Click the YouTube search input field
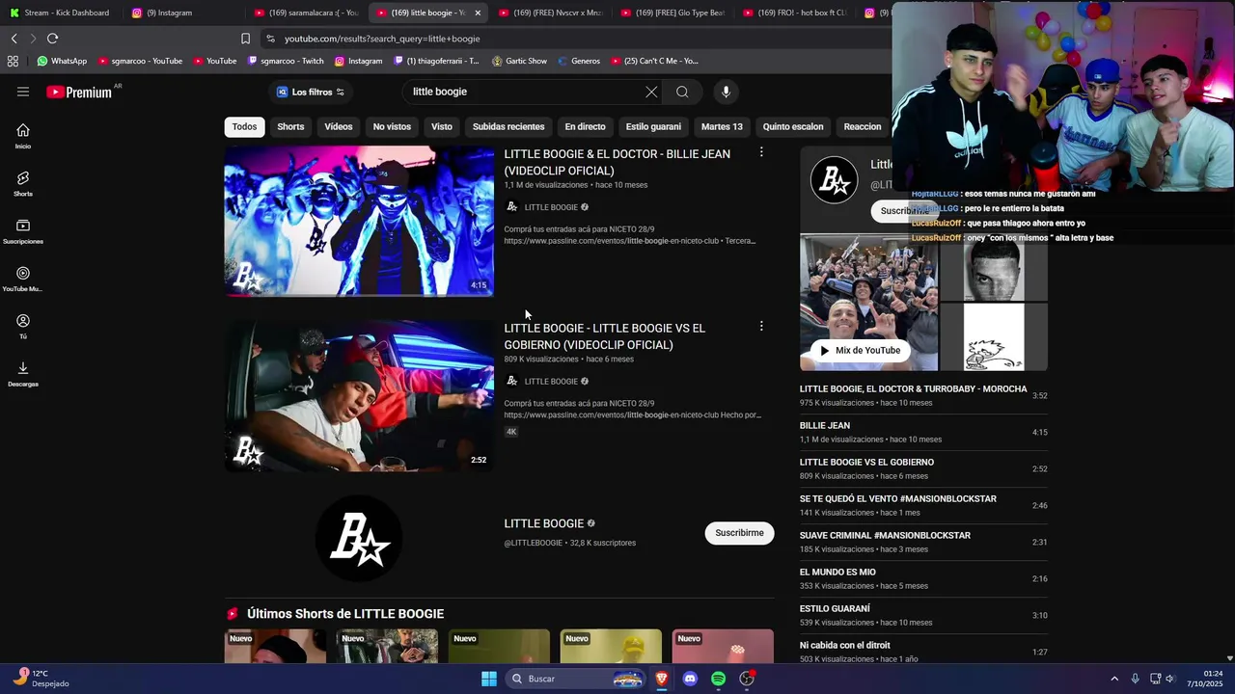1235x694 pixels. (526, 92)
